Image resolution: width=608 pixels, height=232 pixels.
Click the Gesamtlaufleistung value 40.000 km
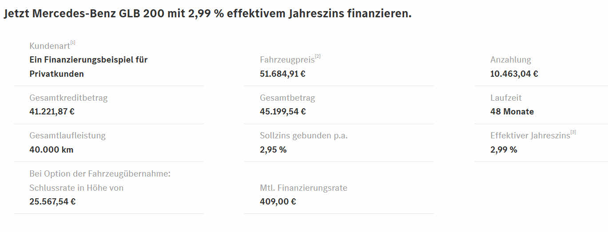click(51, 149)
